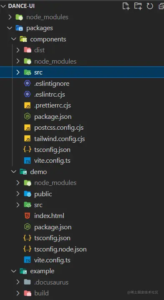Click TS icon beside demo vite.config.ts

[x=28, y=260]
